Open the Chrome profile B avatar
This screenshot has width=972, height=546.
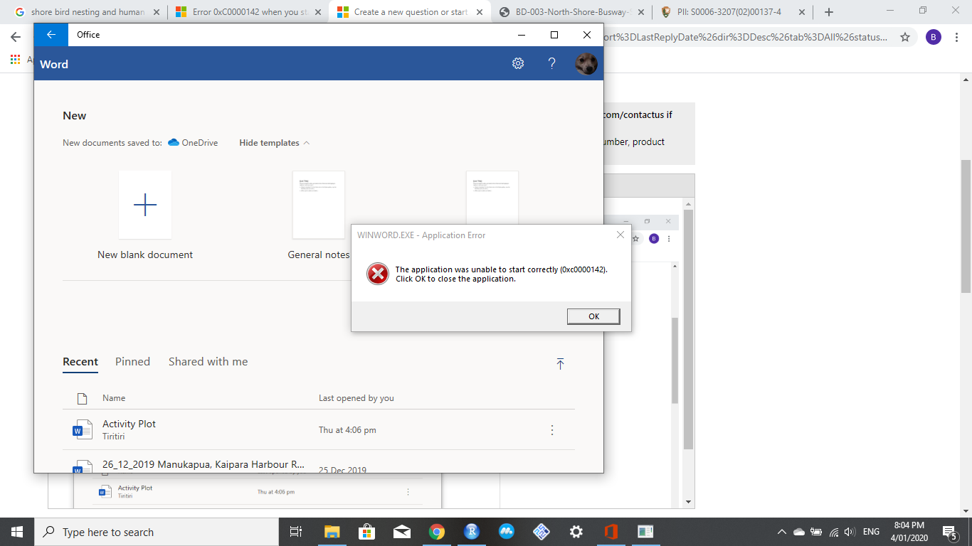[934, 37]
